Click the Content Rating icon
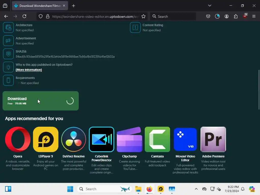The height and width of the screenshot is (195, 260). click(135, 27)
